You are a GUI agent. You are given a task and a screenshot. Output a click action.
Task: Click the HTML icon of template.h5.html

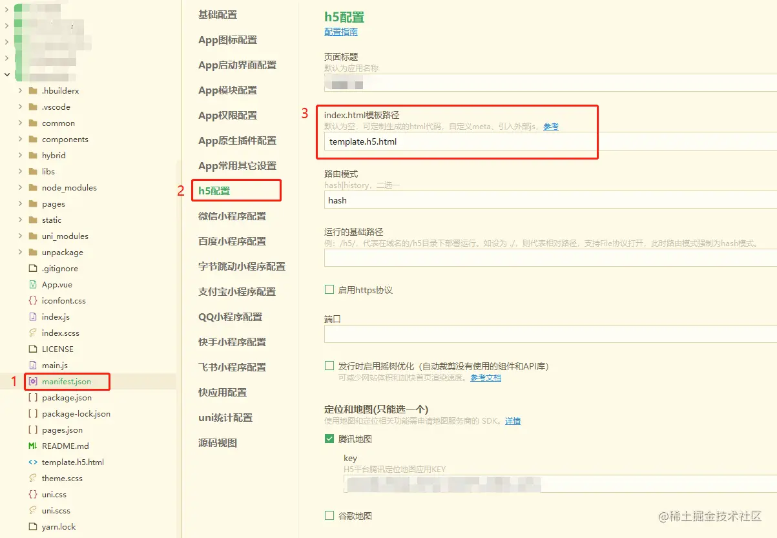[33, 462]
